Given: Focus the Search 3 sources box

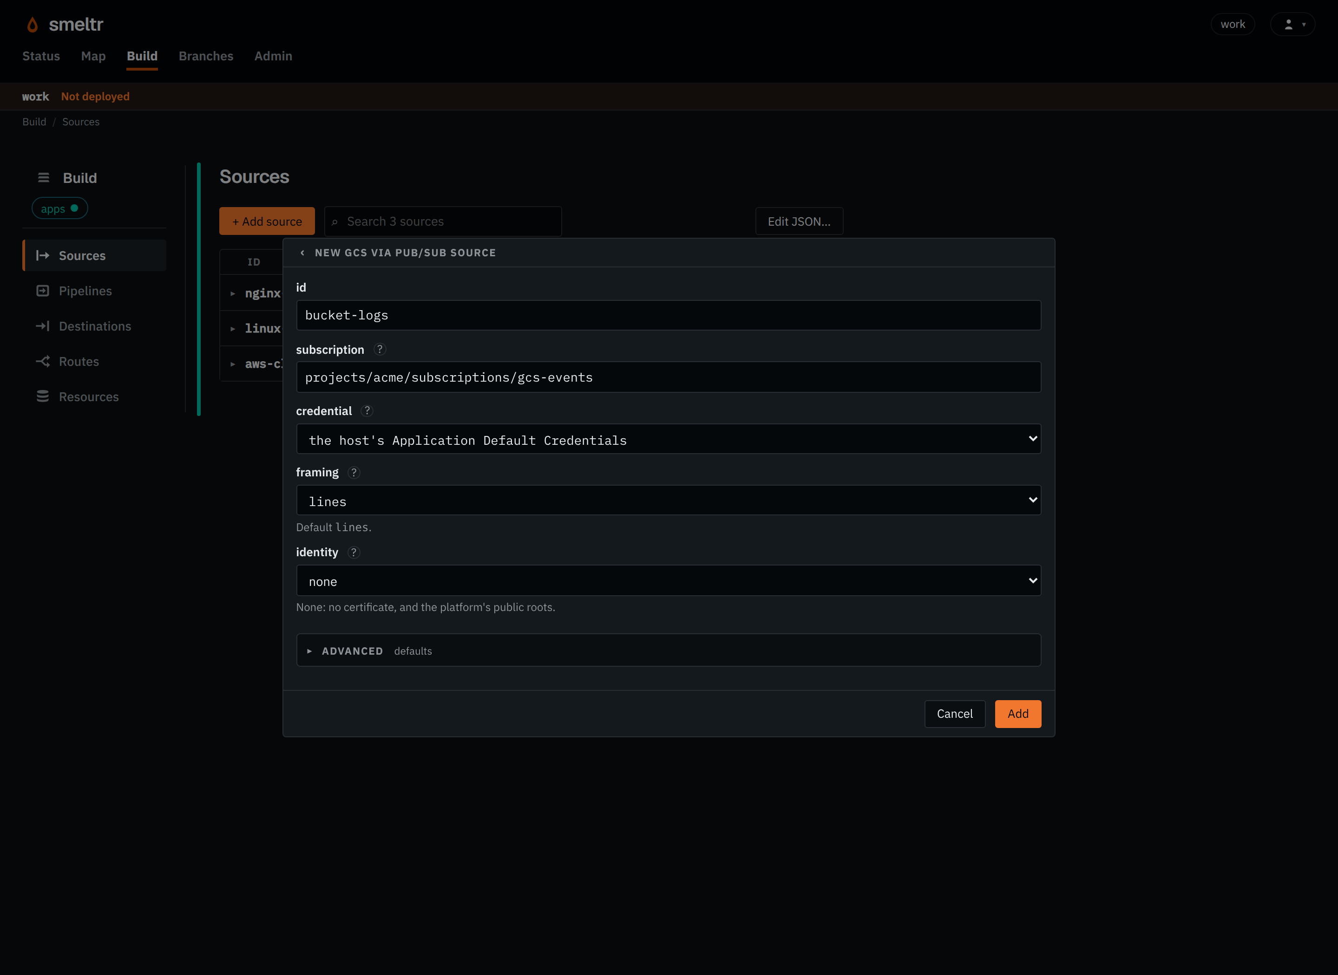Looking at the screenshot, I should (x=443, y=221).
